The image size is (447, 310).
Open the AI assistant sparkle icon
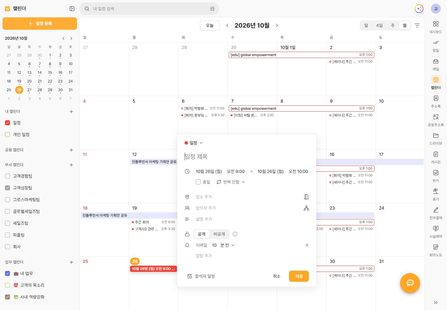point(419,9)
